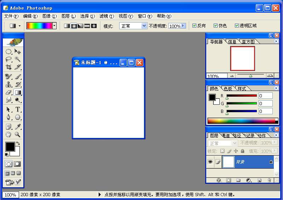The height and width of the screenshot is (200, 283).
Task: Select the Healing Brush tool
Action: coord(8,77)
